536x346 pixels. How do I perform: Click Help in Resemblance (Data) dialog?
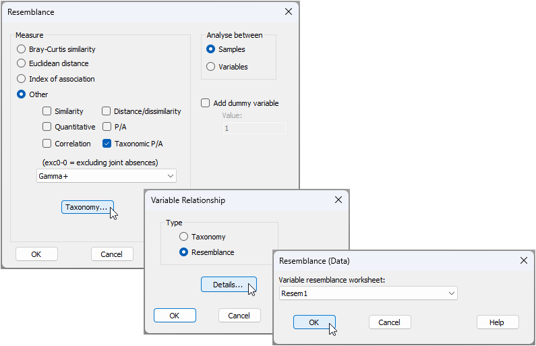(x=496, y=322)
